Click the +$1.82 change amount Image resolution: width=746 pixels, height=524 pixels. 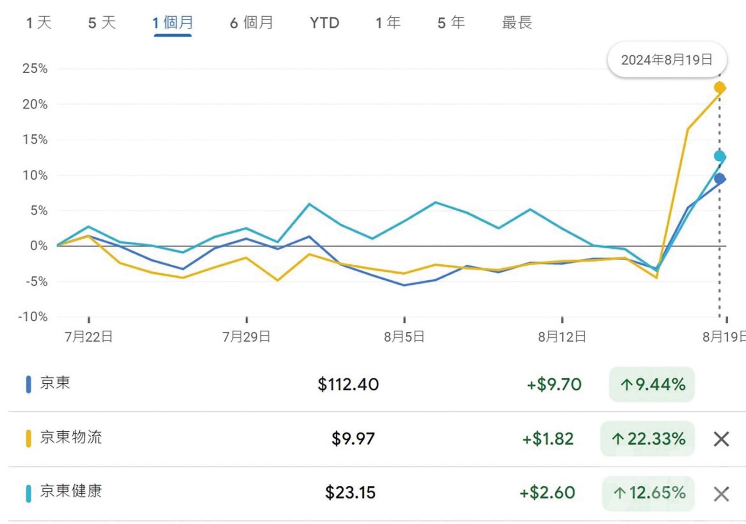[548, 439]
